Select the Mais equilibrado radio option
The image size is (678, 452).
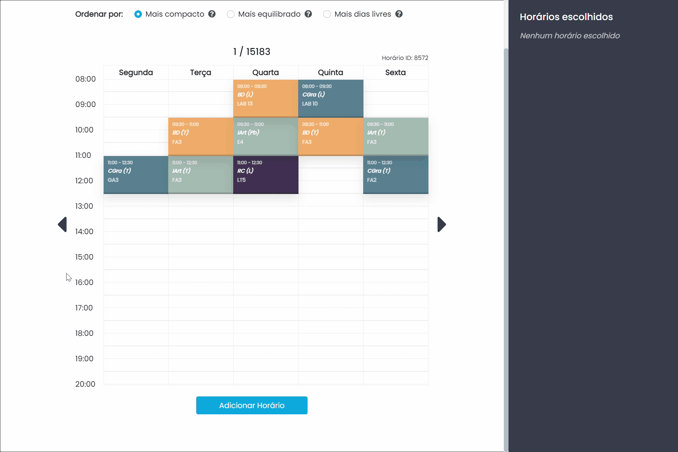pyautogui.click(x=230, y=14)
